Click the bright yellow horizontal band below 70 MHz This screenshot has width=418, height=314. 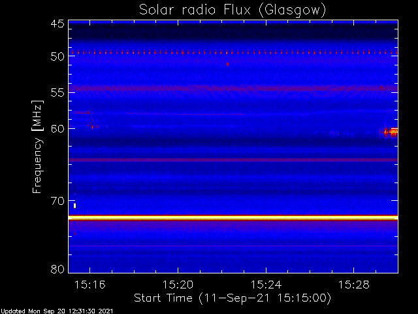click(233, 218)
